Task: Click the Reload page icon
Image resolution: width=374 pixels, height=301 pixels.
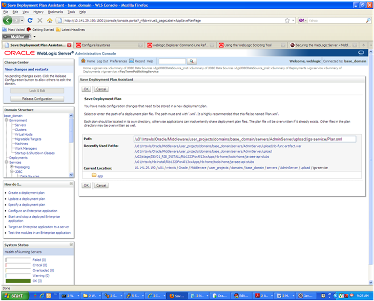Action: (30, 21)
